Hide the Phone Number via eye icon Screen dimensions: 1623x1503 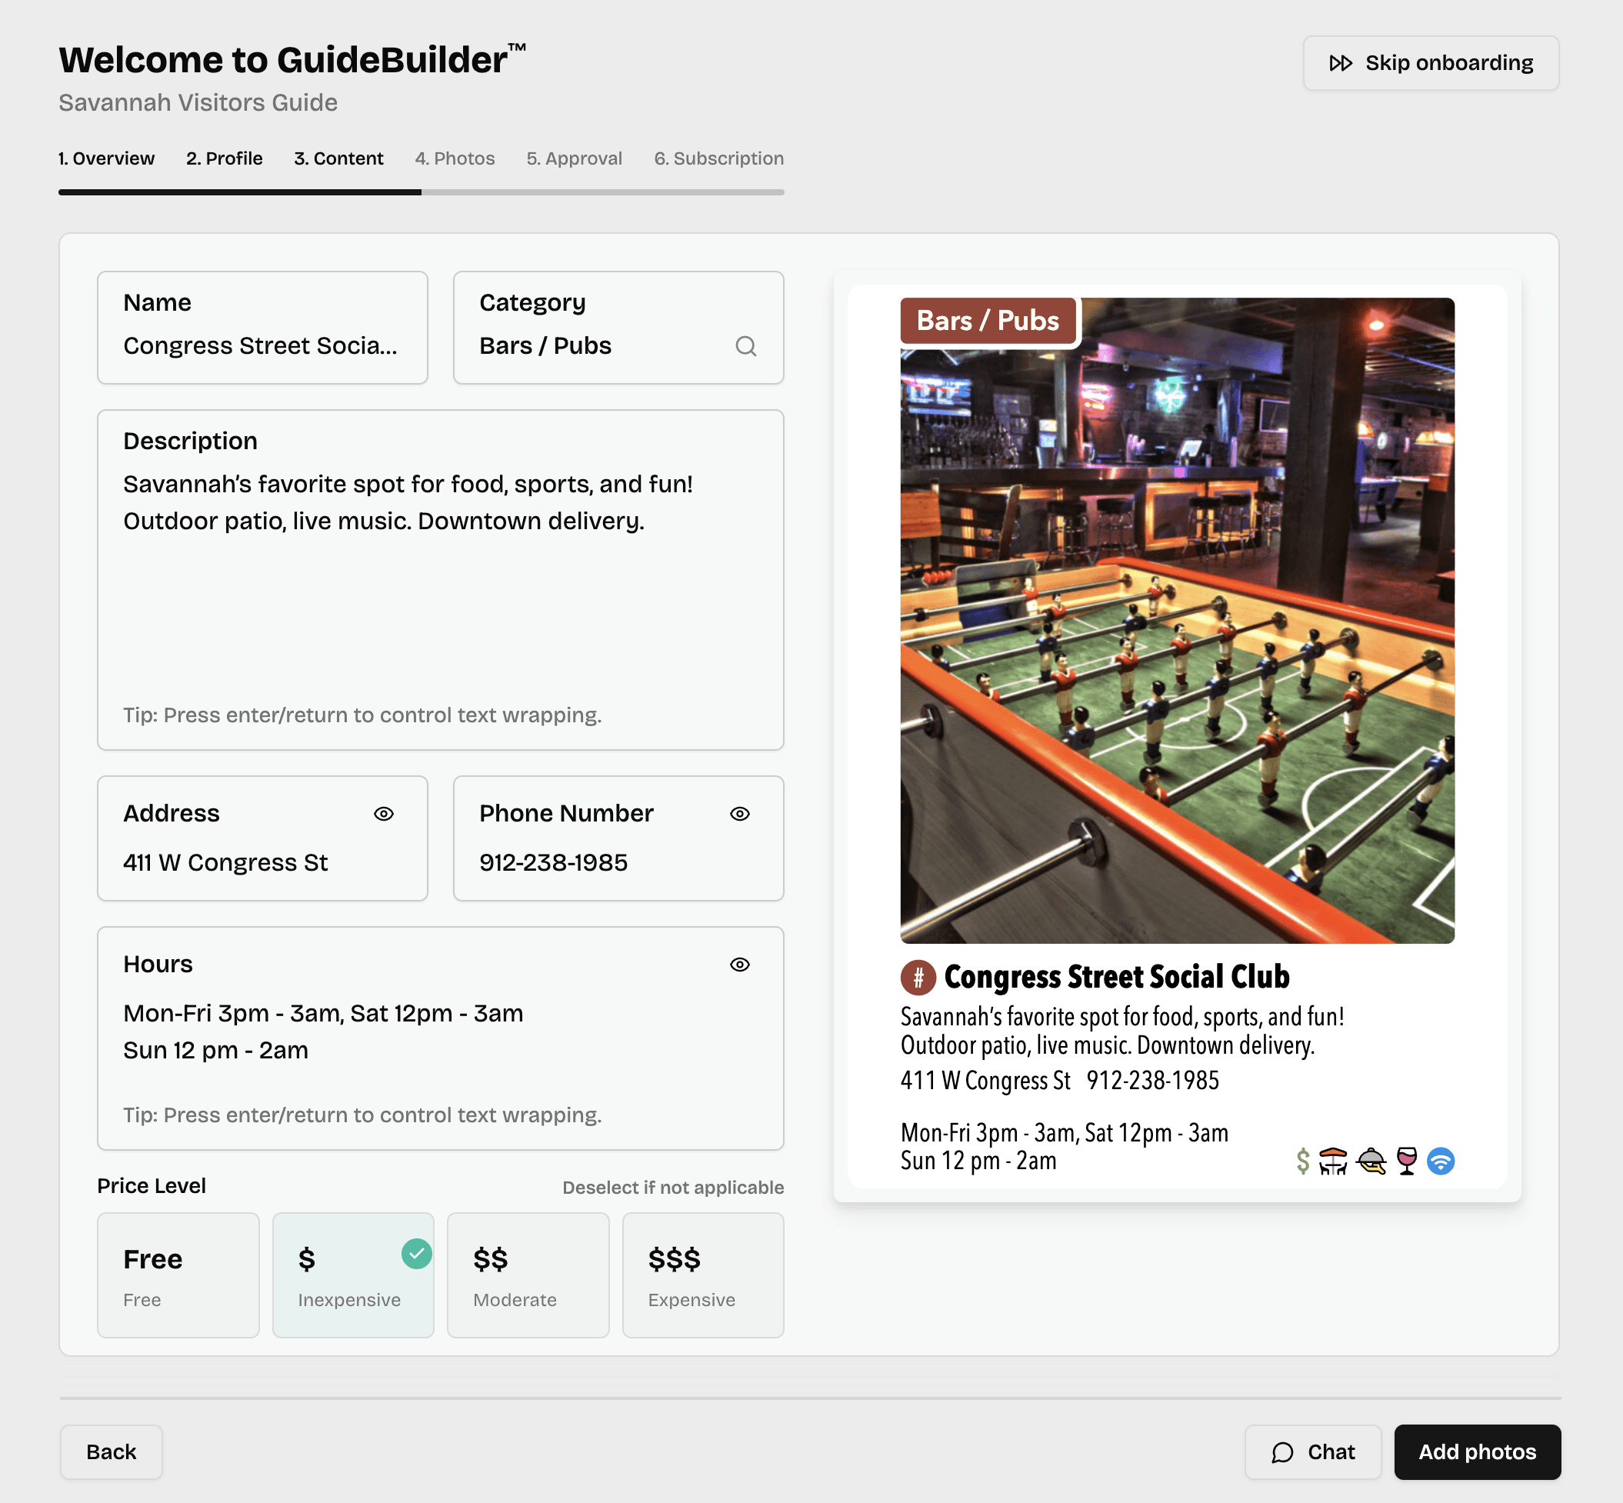pos(739,813)
